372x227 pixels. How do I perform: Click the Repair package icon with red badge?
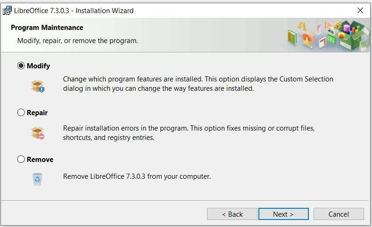[38, 133]
